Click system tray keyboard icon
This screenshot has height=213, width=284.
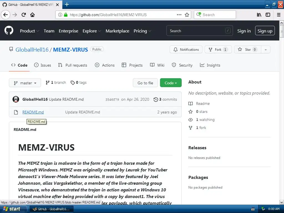tap(253, 209)
